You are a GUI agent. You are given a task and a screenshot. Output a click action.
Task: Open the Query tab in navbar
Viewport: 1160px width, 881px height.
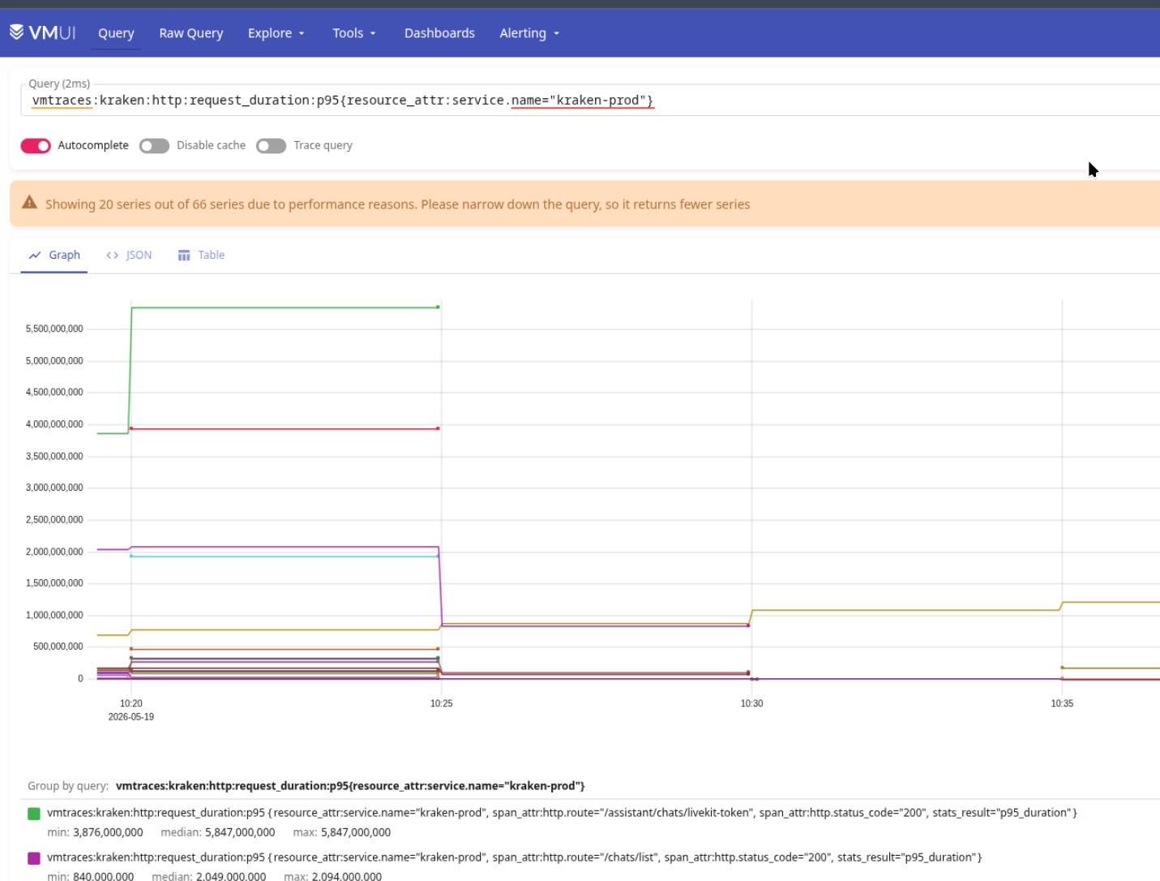pos(116,33)
